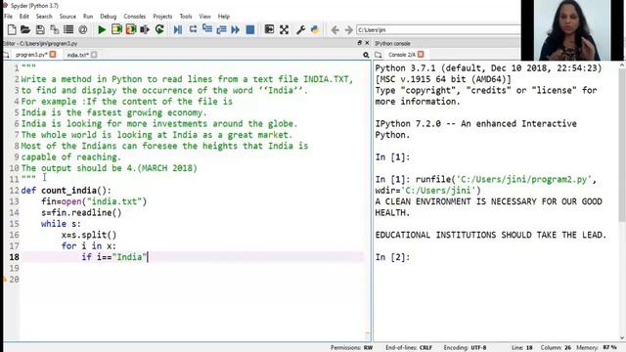Click the while s: code line
Viewport: 626px width, 352px height.
click(x=61, y=224)
